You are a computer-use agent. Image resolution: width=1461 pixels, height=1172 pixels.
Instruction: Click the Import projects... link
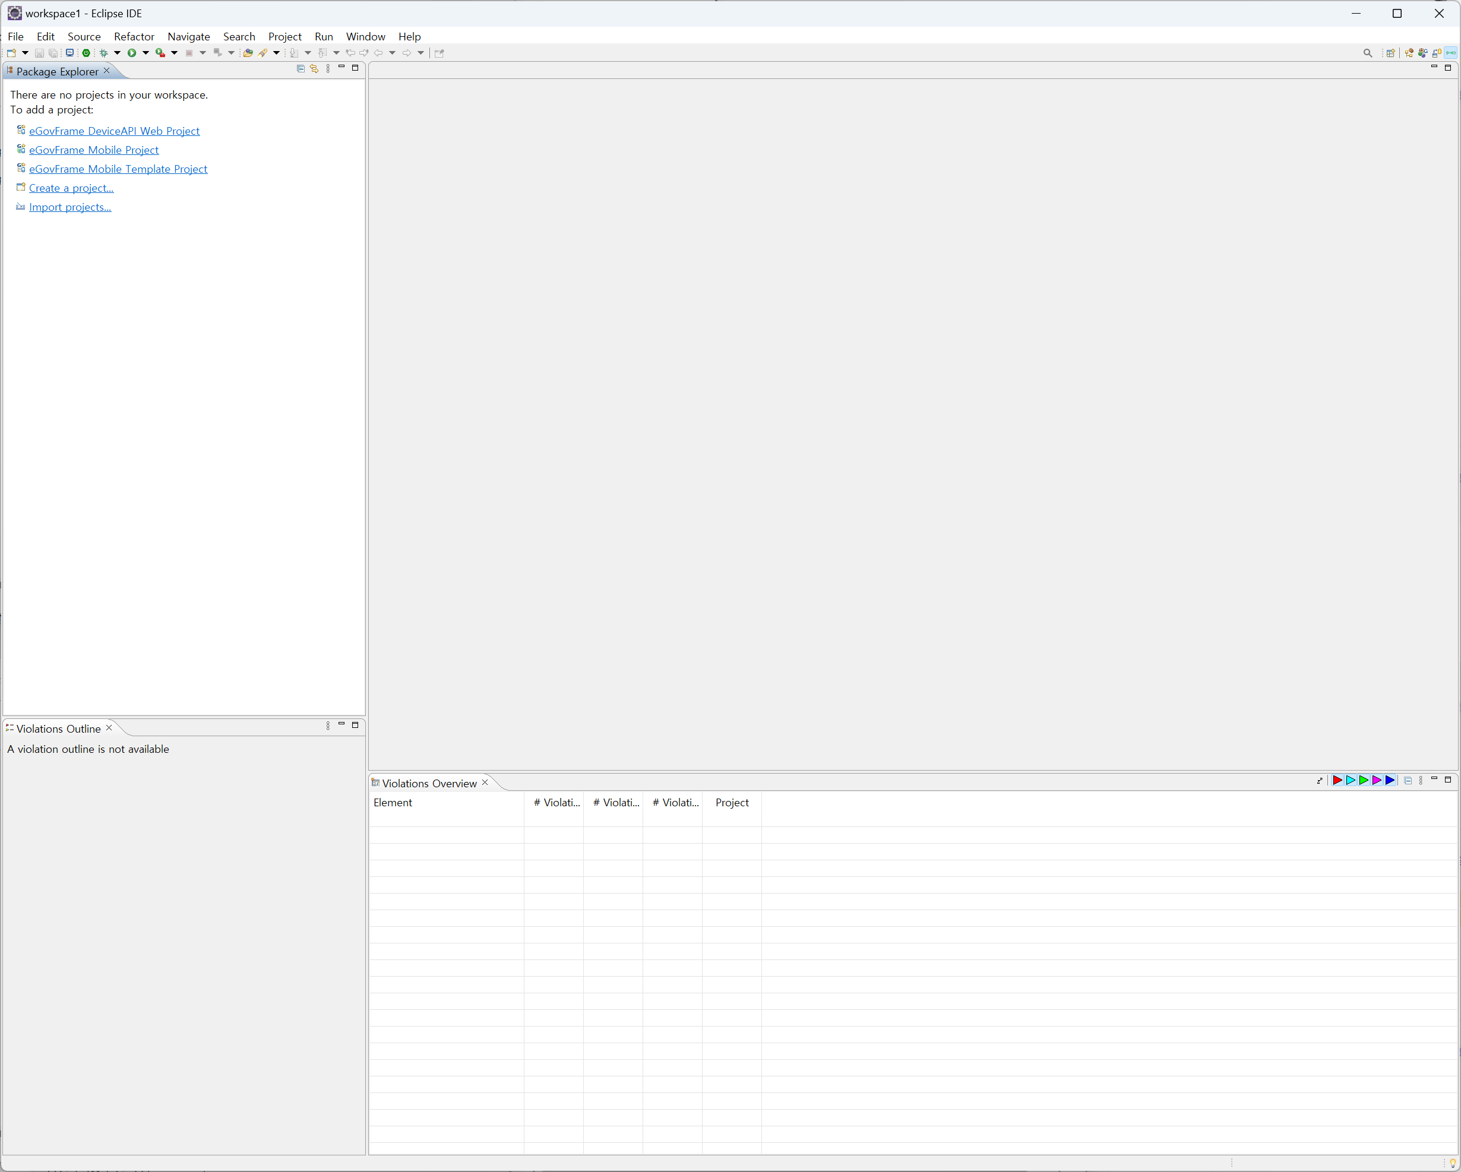[x=69, y=207]
